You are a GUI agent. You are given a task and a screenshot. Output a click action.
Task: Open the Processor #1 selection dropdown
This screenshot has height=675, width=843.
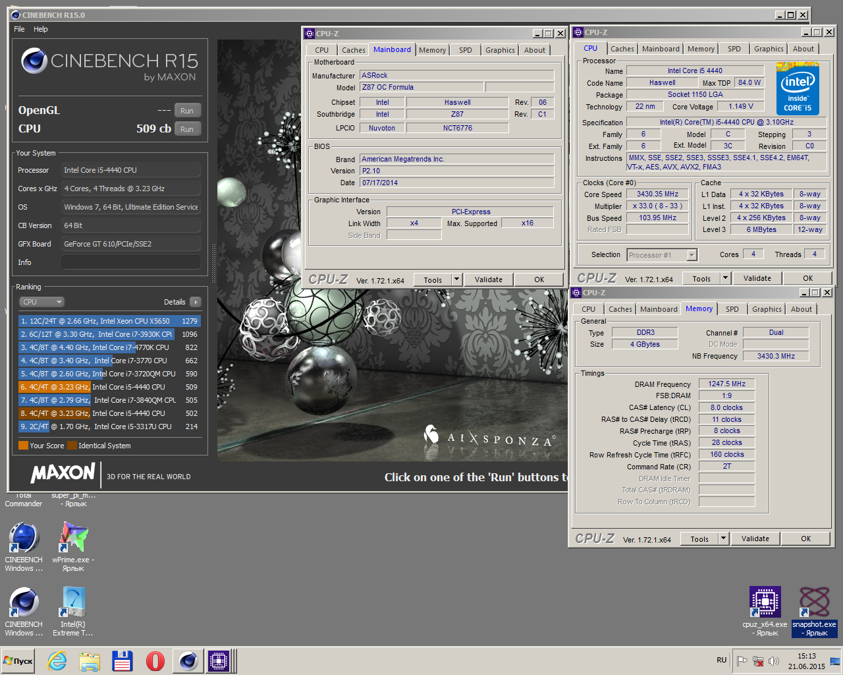pyautogui.click(x=662, y=255)
